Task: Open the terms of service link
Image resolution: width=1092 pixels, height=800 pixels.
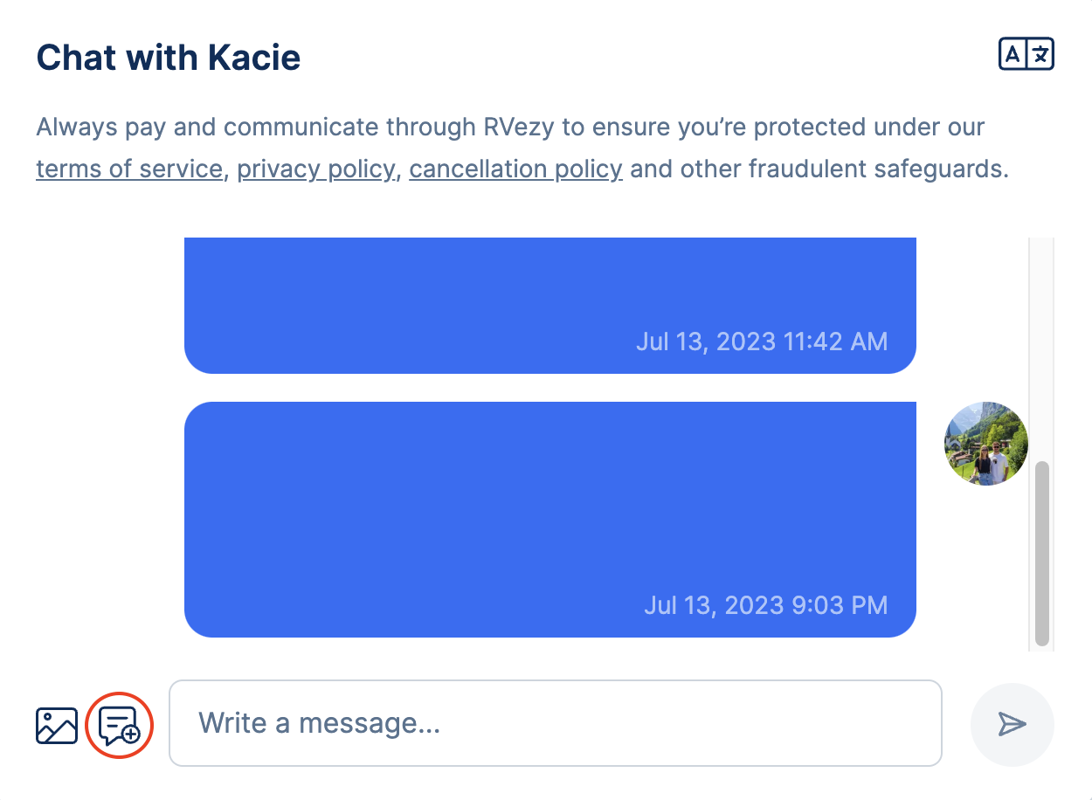Action: 129,168
